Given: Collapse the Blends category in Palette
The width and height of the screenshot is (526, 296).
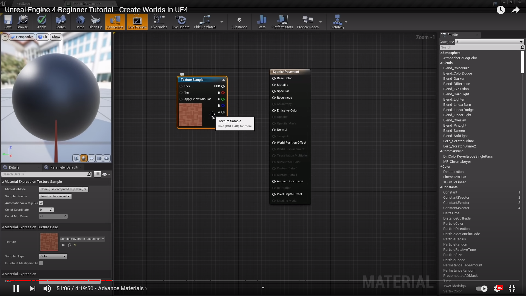Looking at the screenshot, I should [441, 63].
